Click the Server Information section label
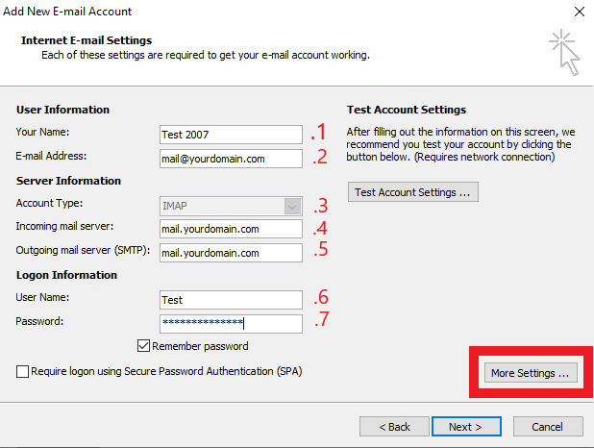The height and width of the screenshot is (448, 594). pyautogui.click(x=69, y=181)
